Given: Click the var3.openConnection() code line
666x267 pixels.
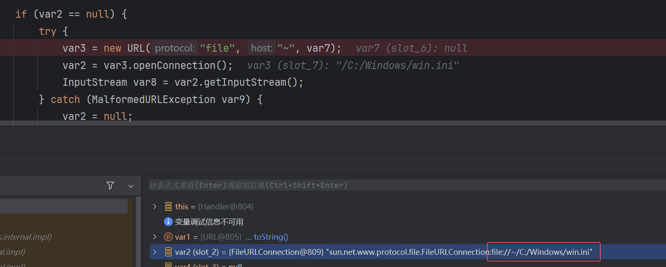Looking at the screenshot, I should [x=147, y=66].
